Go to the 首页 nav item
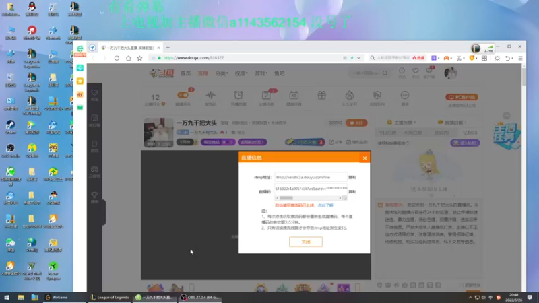 pyautogui.click(x=186, y=73)
